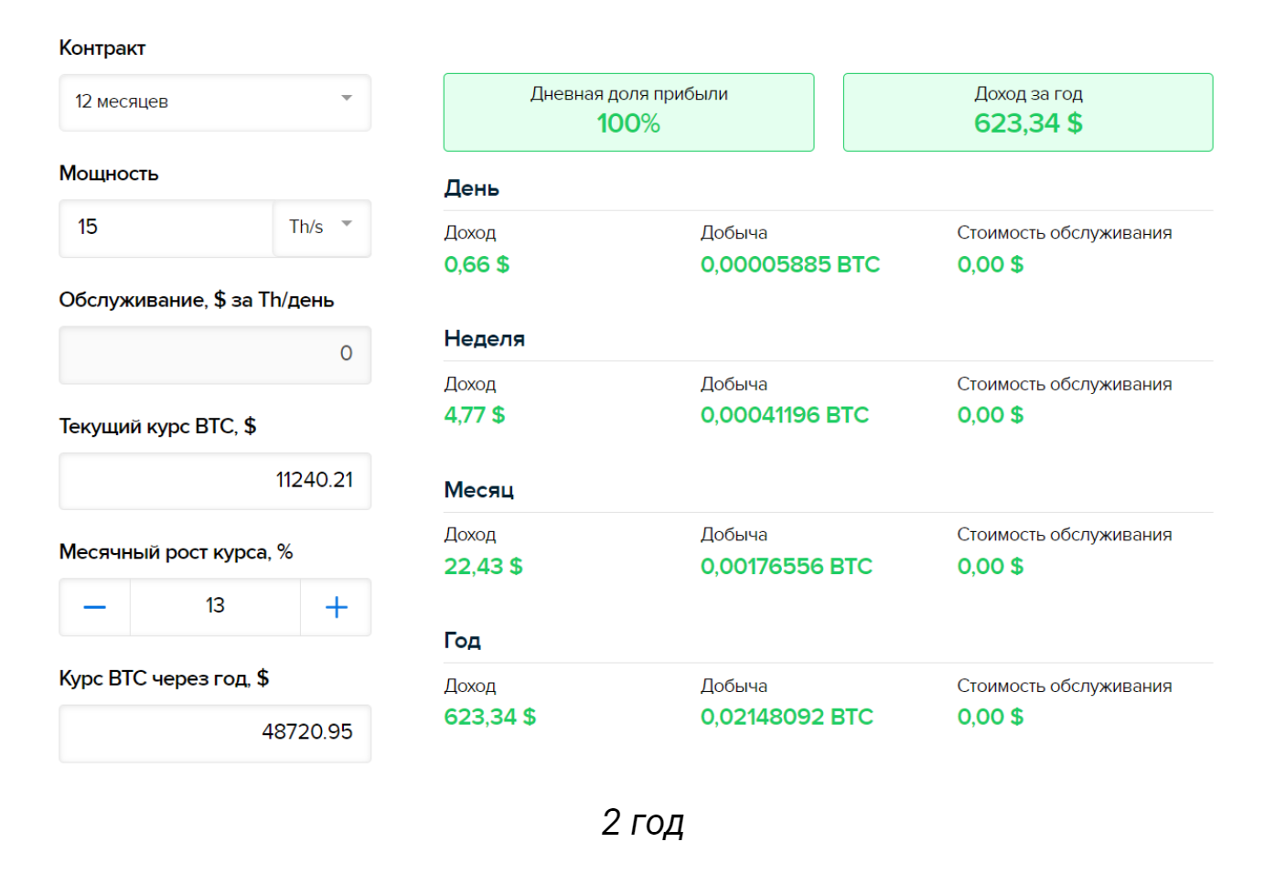
Task: Click the monthly growth value 13
Action: tap(215, 606)
